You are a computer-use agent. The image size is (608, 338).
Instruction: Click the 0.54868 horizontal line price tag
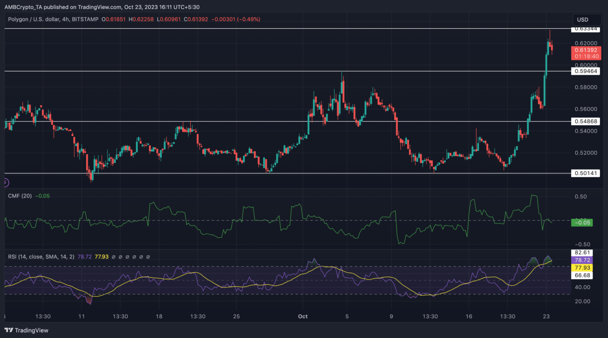585,122
